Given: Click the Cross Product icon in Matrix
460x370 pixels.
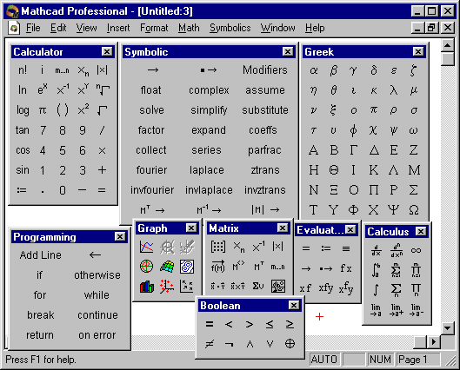Looking at the screenshot, I should coord(238,287).
